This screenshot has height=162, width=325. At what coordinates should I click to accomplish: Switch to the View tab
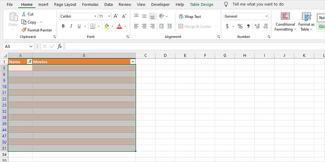141,4
